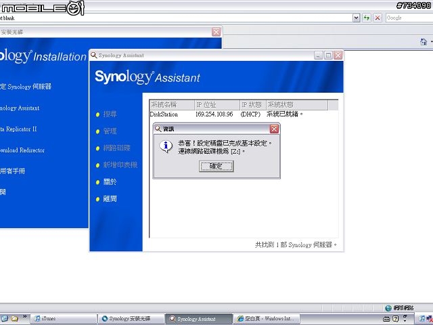The image size is (433, 325).
Task: Open 關於 in Synology Assistant sidebar
Action: click(x=110, y=182)
